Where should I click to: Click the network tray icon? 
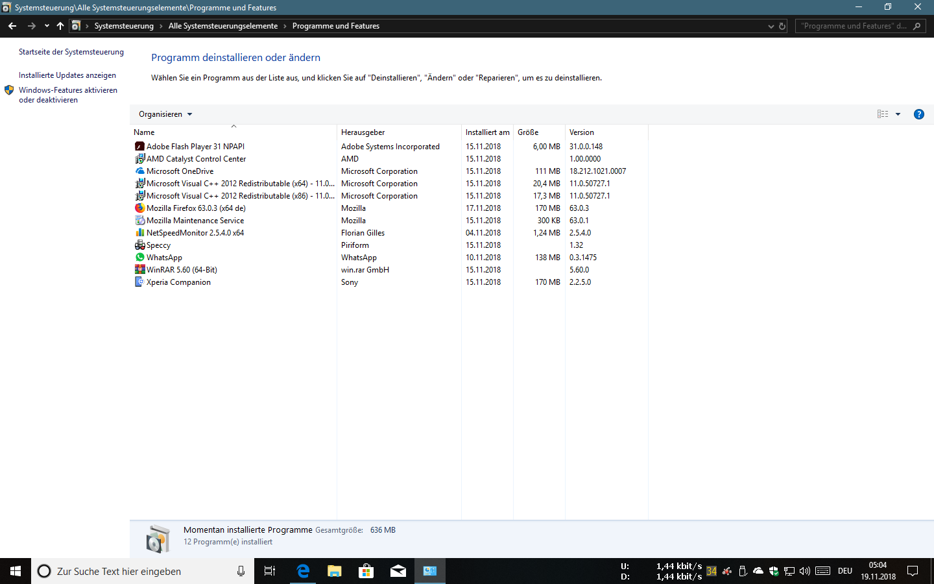tap(789, 571)
